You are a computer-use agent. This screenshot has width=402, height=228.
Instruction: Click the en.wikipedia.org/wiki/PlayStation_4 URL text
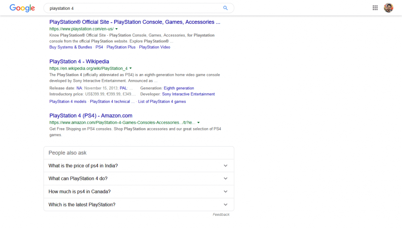tap(88, 68)
